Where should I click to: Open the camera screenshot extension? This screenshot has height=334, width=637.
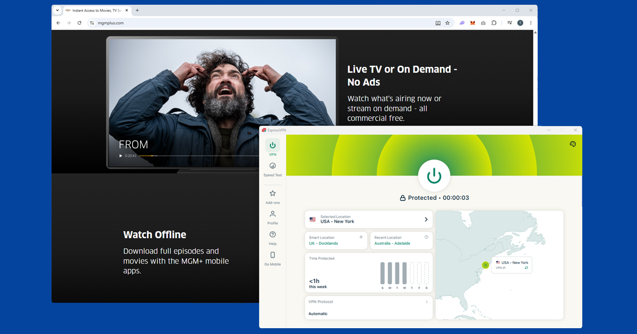tap(483, 23)
